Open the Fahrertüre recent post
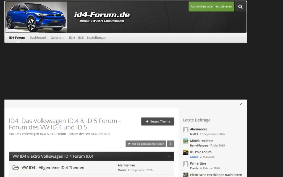Viewport: 283px width, 177px height. [198, 163]
